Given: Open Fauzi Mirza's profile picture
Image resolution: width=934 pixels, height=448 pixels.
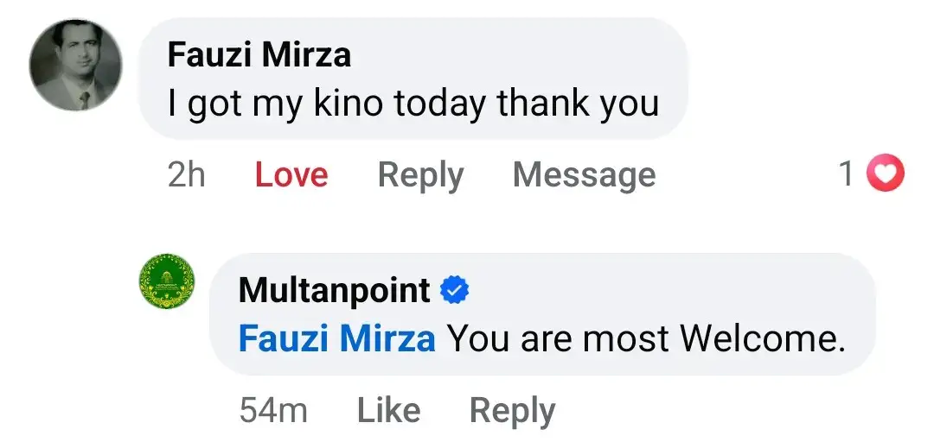Looking at the screenshot, I should click(75, 67).
